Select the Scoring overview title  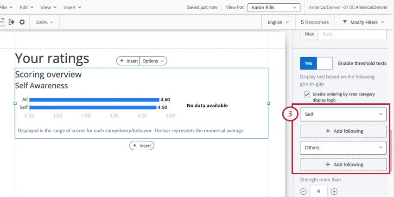[48, 74]
